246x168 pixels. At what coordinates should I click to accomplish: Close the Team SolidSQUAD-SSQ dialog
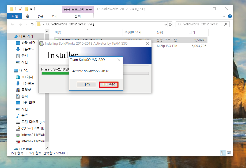(119, 60)
